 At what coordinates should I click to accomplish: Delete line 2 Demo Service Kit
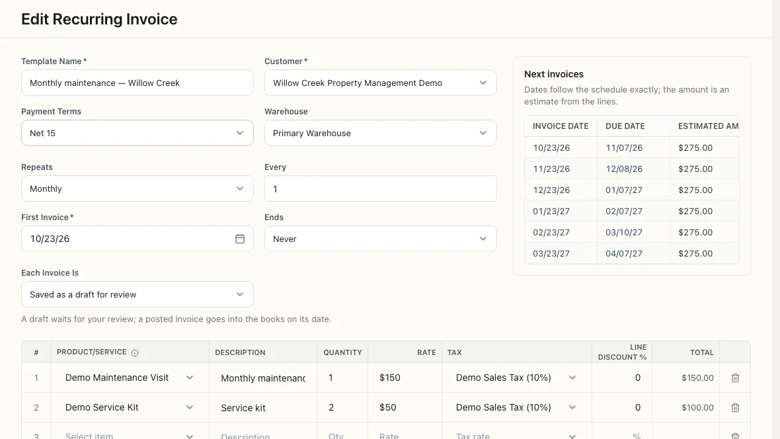click(735, 408)
